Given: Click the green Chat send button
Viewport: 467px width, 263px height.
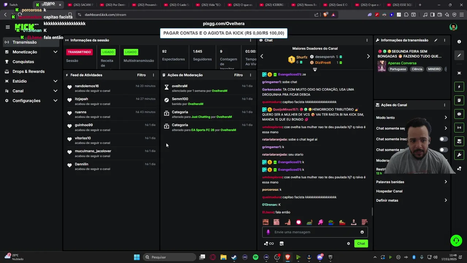Looking at the screenshot, I should (361, 244).
